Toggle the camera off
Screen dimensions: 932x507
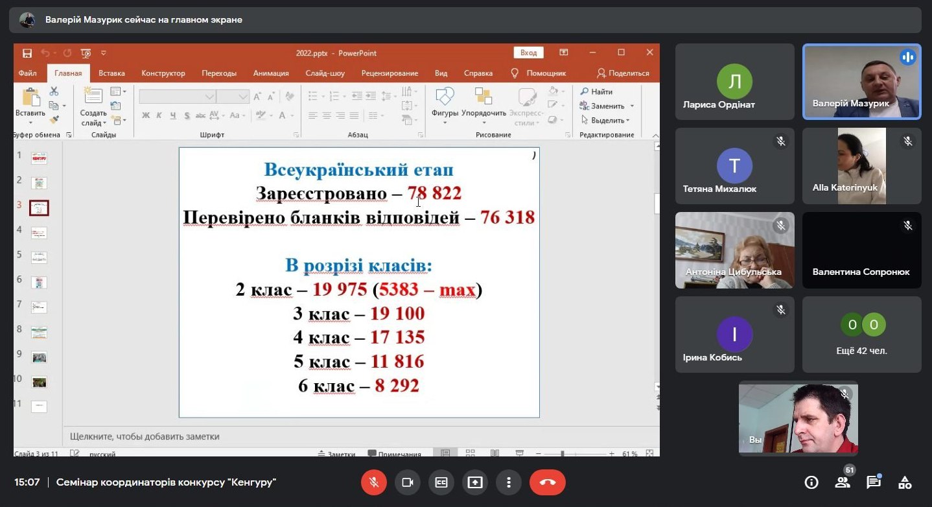coord(408,482)
